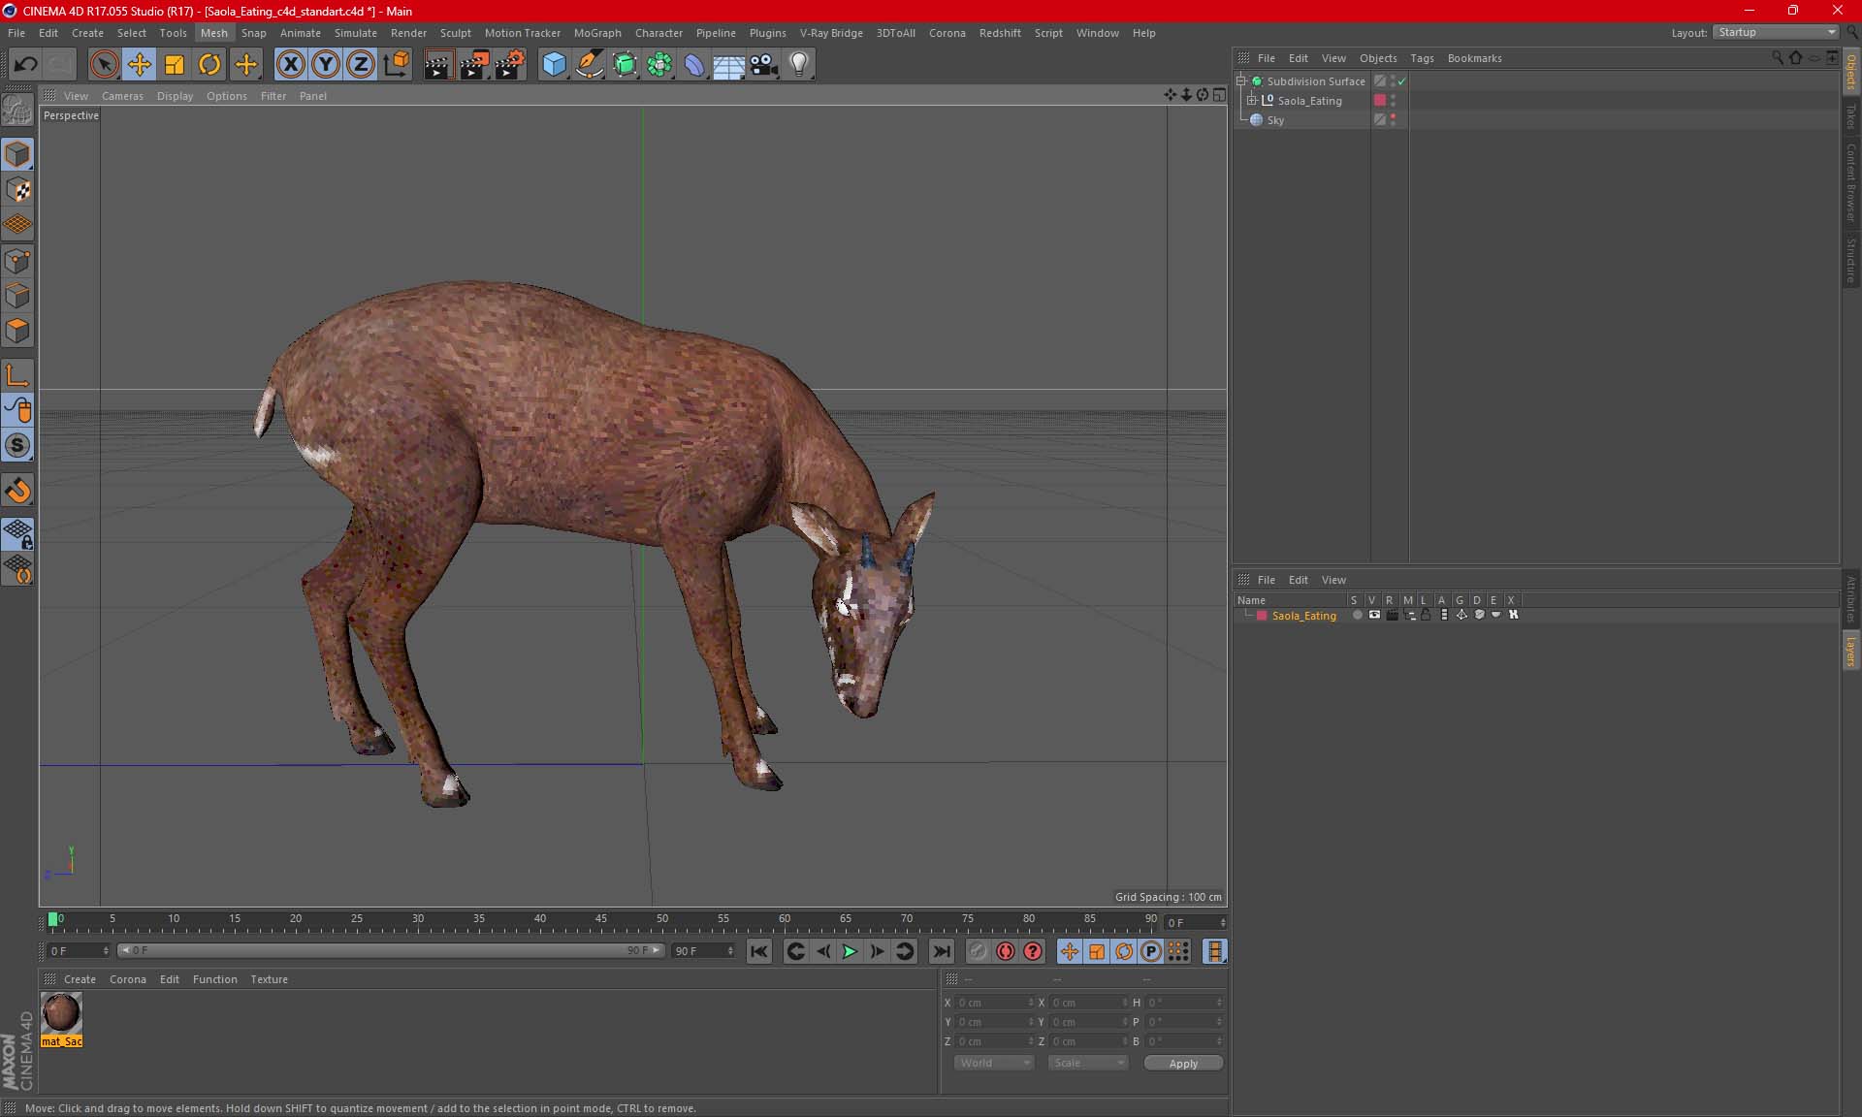The width and height of the screenshot is (1862, 1117).
Task: Click the Apply button
Action: click(x=1183, y=1064)
